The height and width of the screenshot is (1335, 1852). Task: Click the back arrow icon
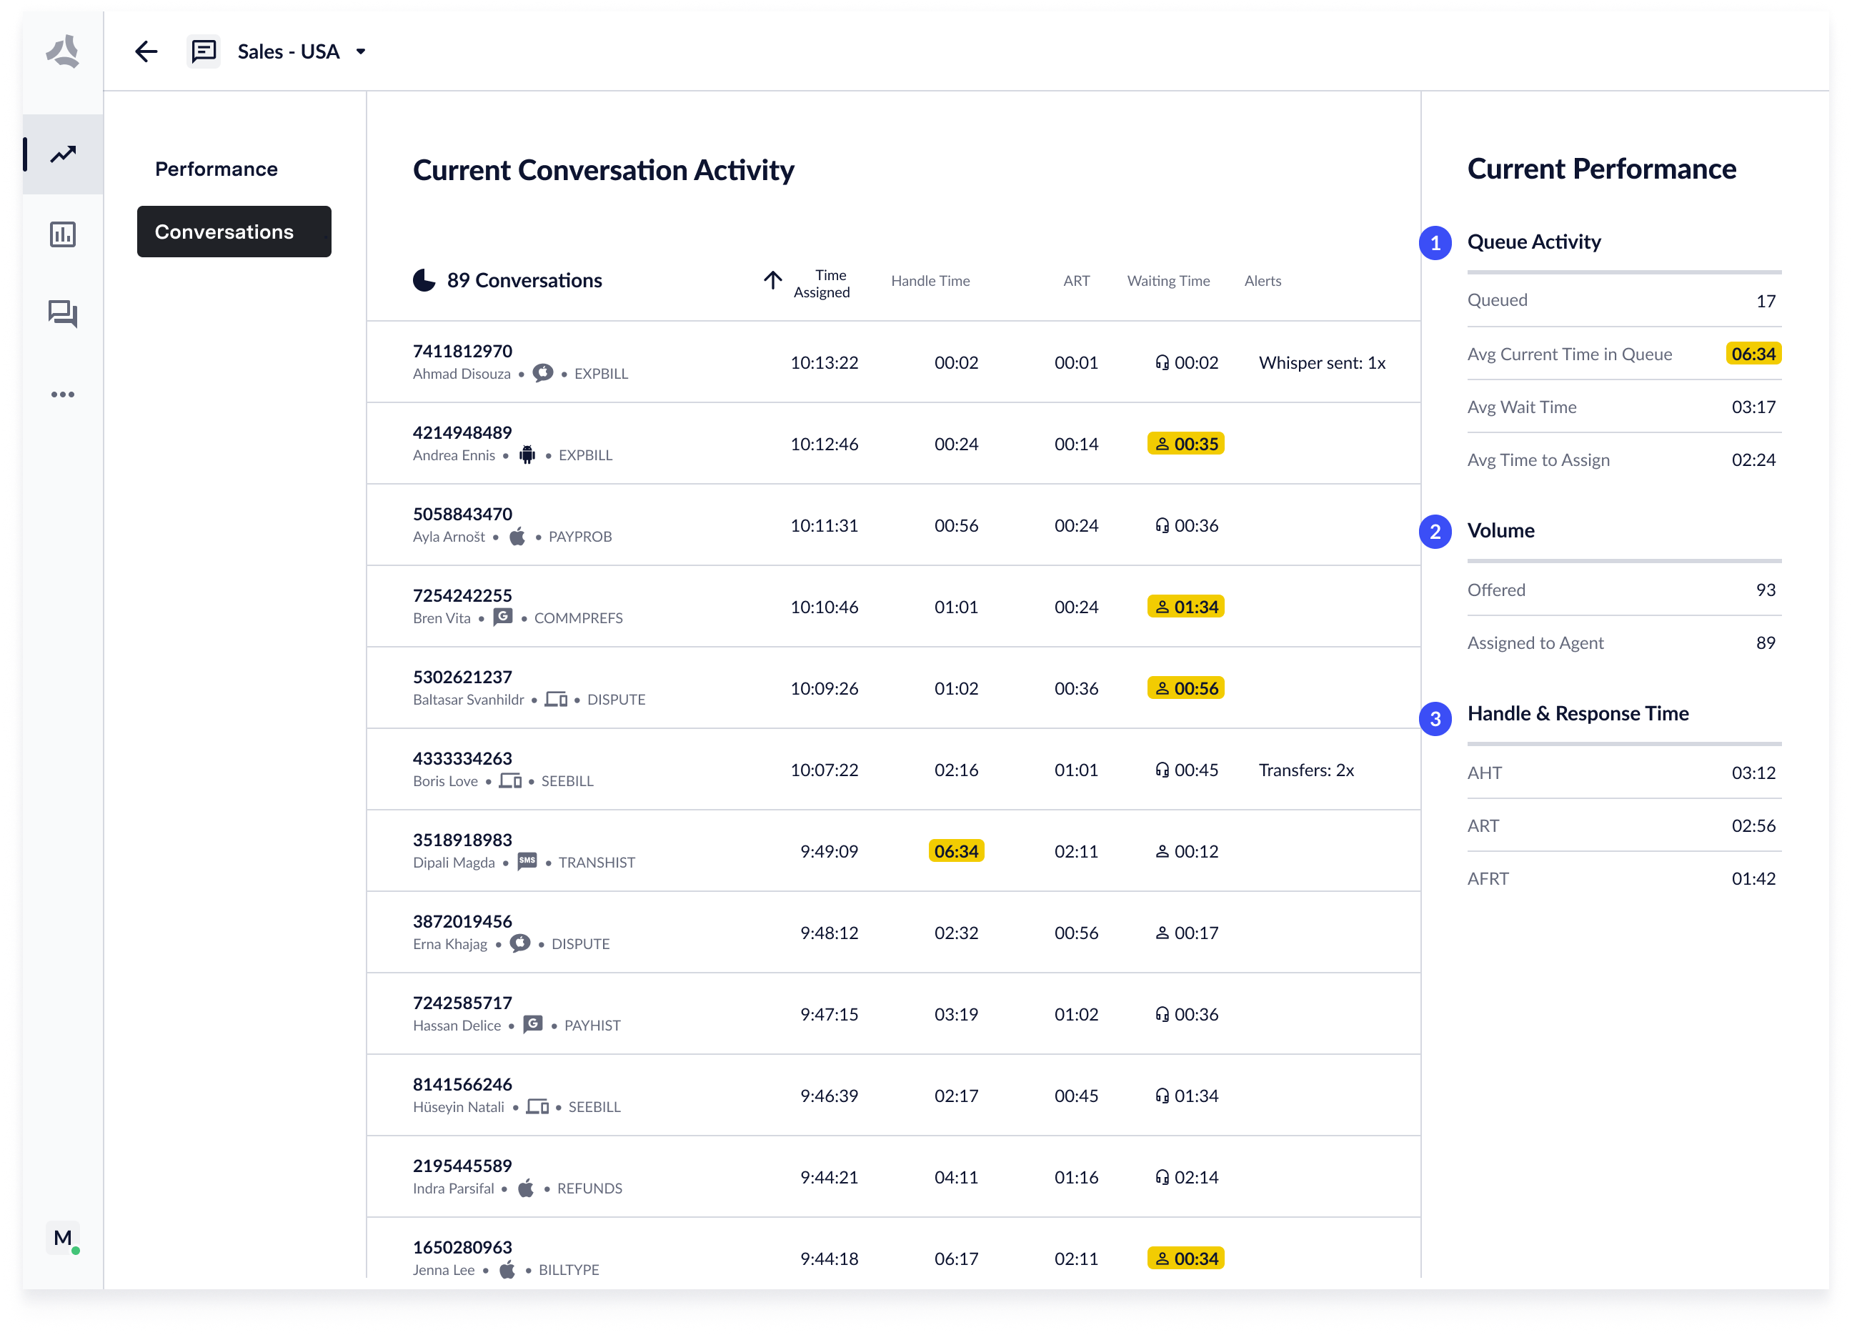click(146, 51)
